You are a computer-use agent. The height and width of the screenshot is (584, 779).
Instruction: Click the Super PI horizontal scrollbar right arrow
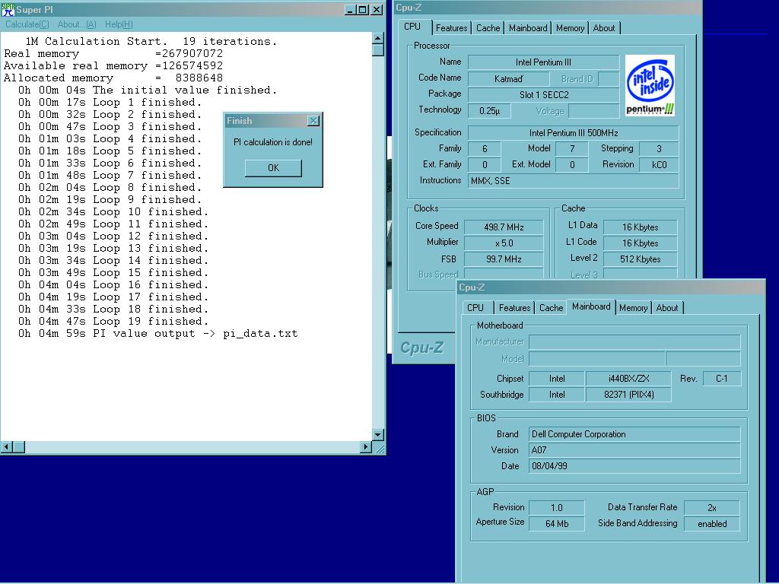point(366,447)
